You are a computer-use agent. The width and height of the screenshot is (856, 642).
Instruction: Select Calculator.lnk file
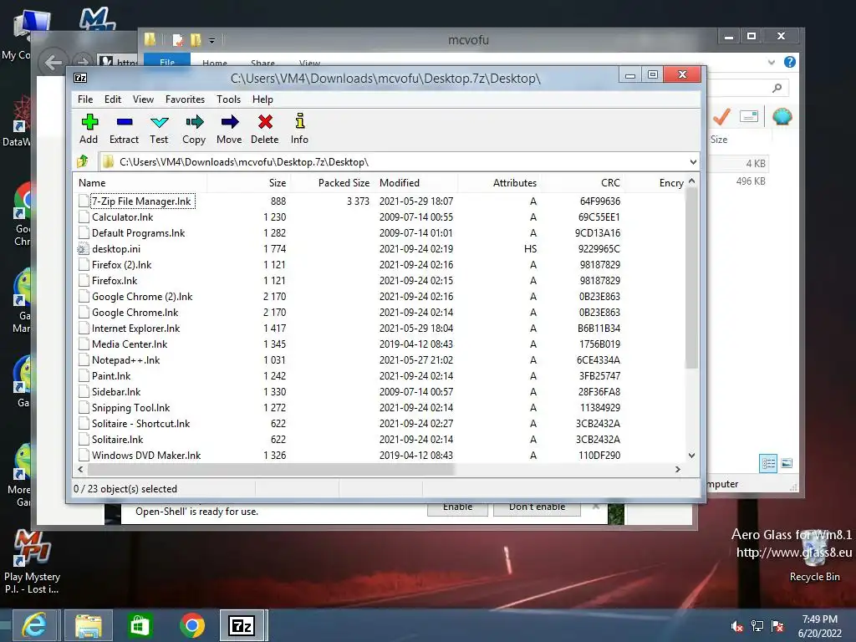click(122, 217)
